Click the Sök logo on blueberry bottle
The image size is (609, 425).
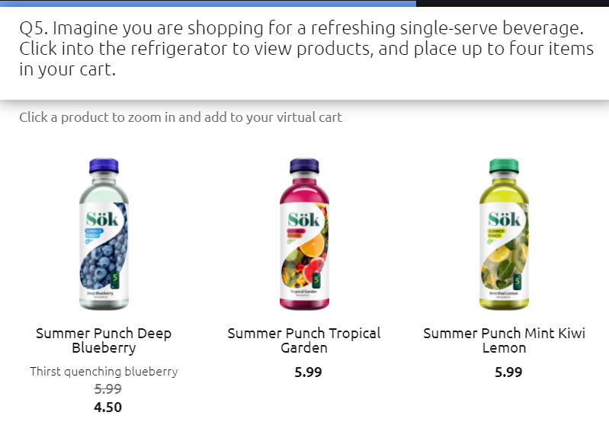(x=102, y=219)
